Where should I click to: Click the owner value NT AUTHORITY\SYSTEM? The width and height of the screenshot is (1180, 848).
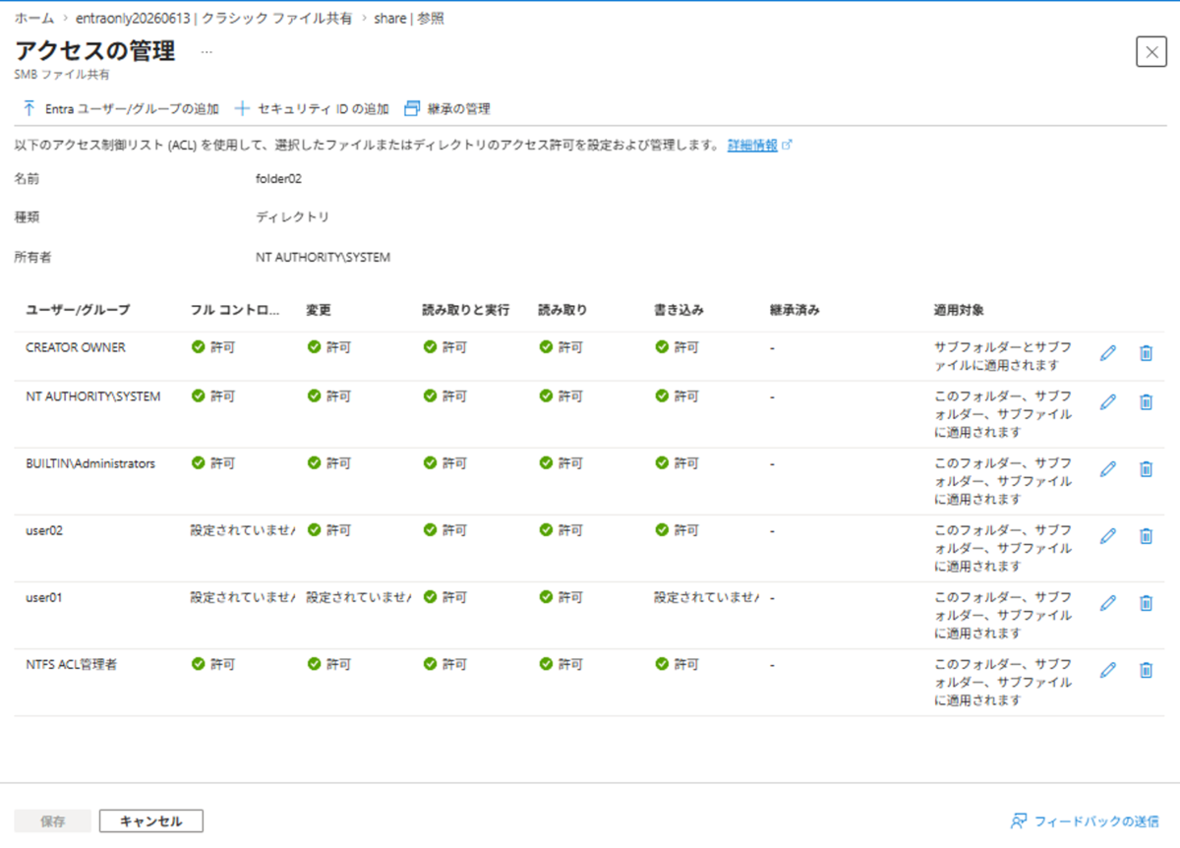click(323, 258)
